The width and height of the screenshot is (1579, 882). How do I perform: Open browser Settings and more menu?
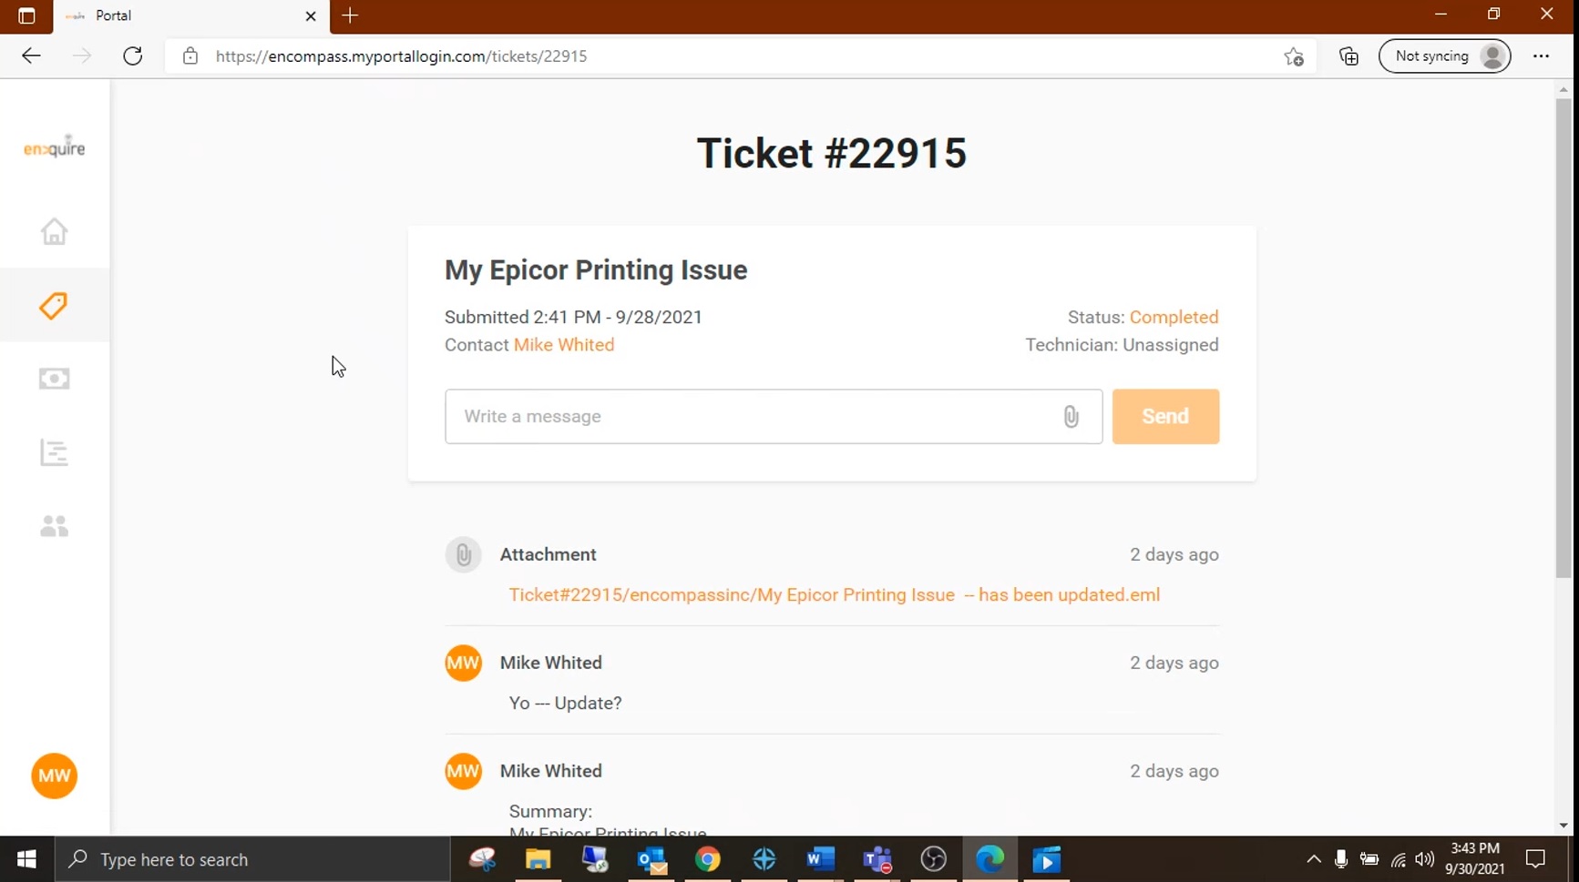1541,56
